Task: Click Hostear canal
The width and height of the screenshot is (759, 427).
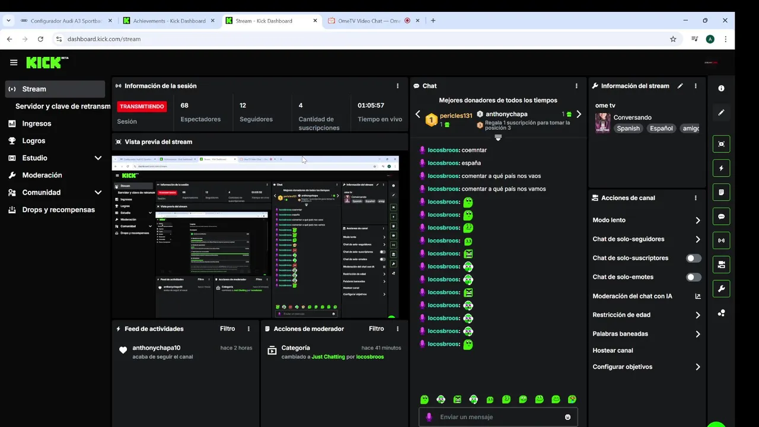Action: coord(613,350)
